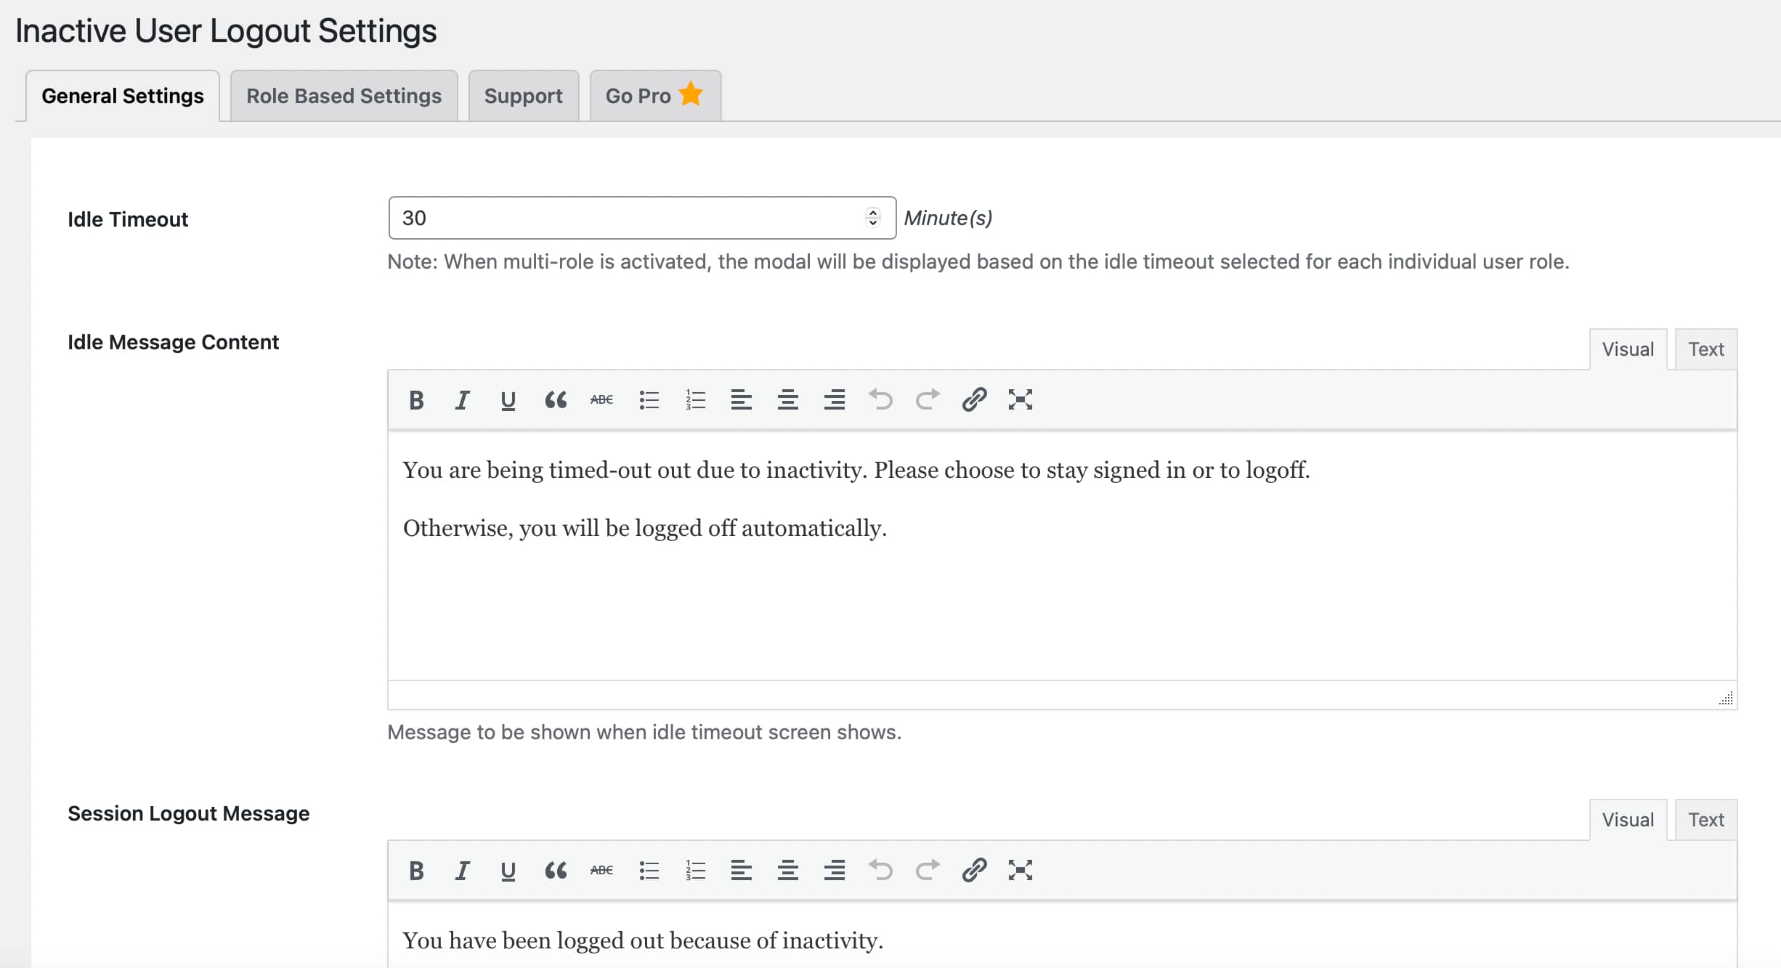The width and height of the screenshot is (1781, 968).
Task: Select the Underline tool
Action: coord(508,400)
